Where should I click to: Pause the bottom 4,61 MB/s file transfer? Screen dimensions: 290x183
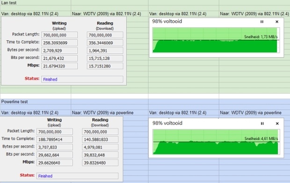click(x=262, y=124)
